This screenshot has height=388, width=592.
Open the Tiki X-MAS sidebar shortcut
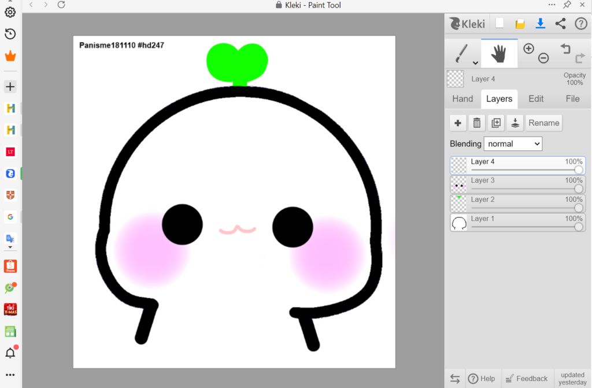tap(10, 309)
